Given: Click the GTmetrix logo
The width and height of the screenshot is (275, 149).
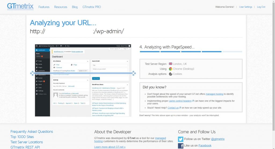Looking at the screenshot, I should coord(20,6).
